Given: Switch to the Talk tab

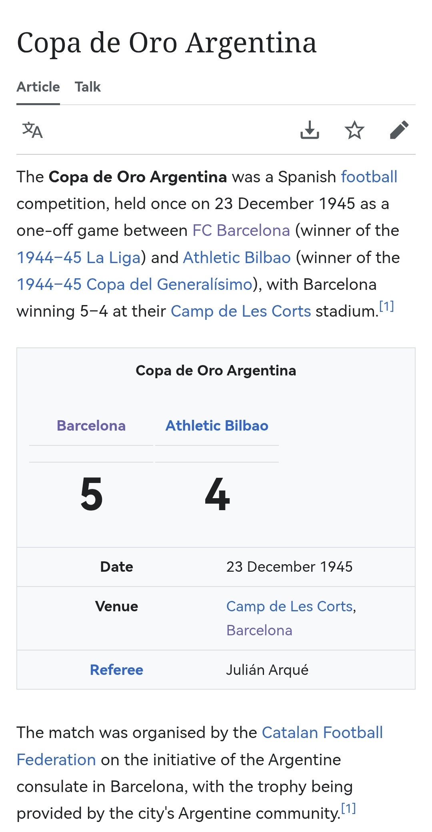Looking at the screenshot, I should click(88, 87).
